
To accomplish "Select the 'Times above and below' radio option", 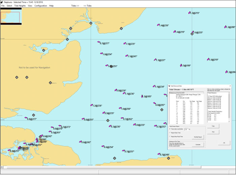I will 170,129.
